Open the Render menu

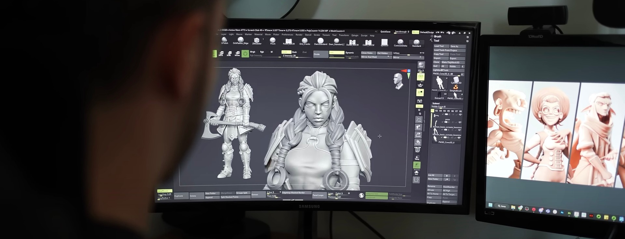click(x=299, y=34)
